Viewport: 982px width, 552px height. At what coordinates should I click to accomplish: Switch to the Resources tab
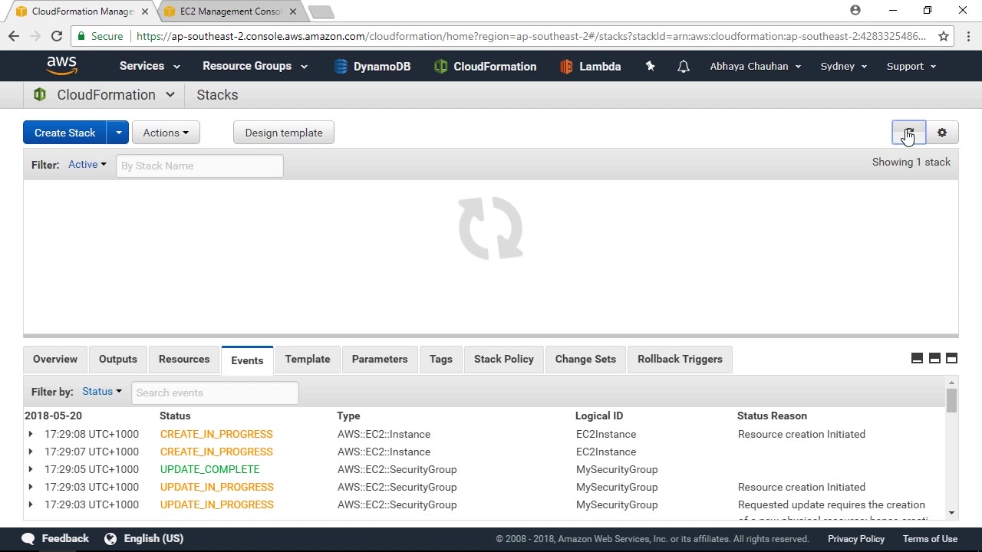184,360
